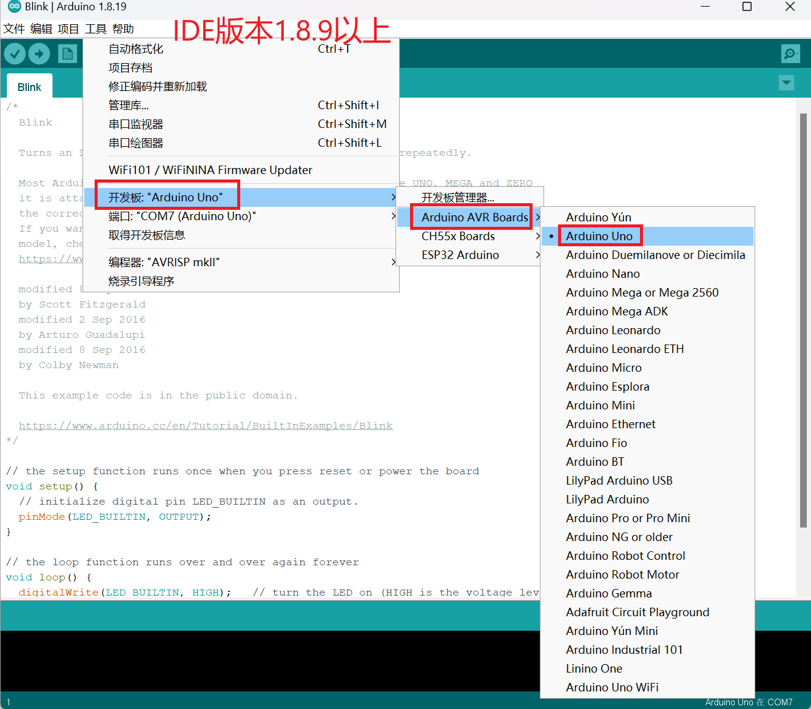This screenshot has height=709, width=811.
Task: Open 串口监视器 serial monitor menu entry
Action: (136, 124)
